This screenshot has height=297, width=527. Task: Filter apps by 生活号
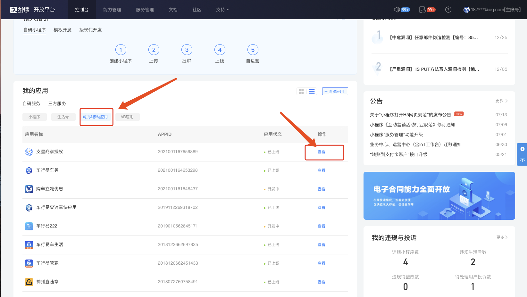tap(63, 117)
